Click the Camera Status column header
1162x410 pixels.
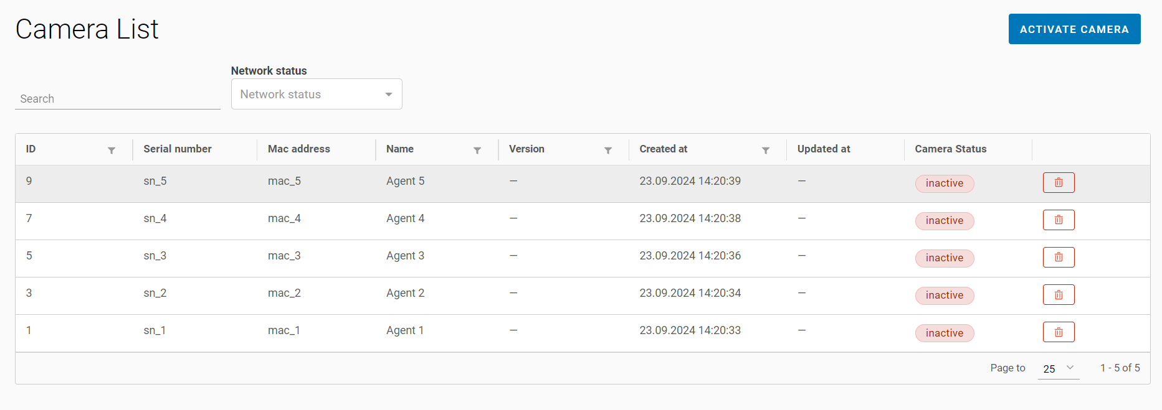click(950, 149)
